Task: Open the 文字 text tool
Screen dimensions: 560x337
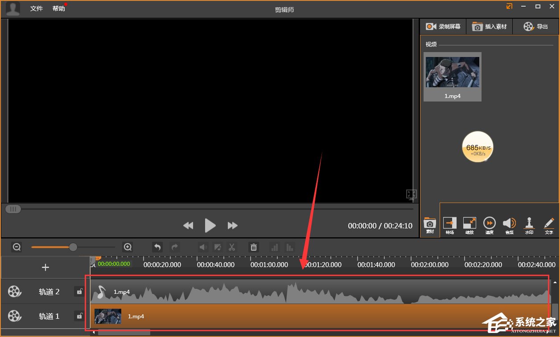Action: click(x=549, y=225)
